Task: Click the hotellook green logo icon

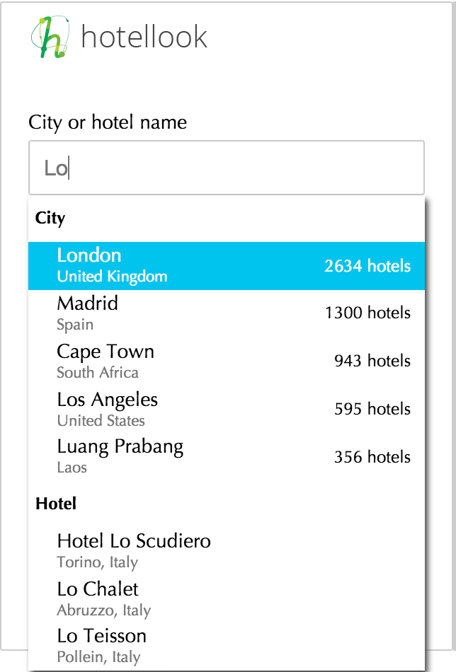Action: (51, 36)
